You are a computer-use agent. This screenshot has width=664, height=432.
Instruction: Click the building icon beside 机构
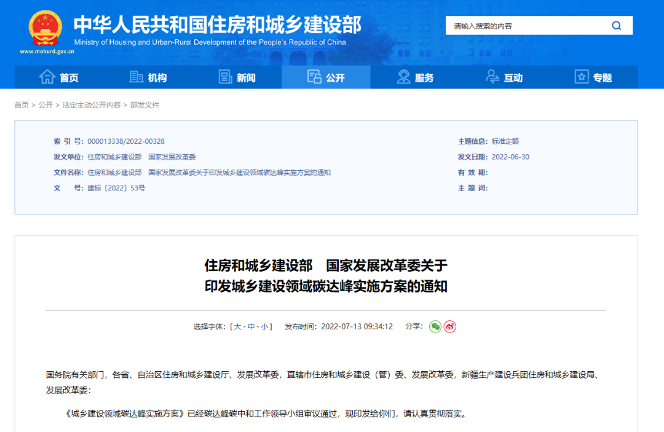coord(136,77)
